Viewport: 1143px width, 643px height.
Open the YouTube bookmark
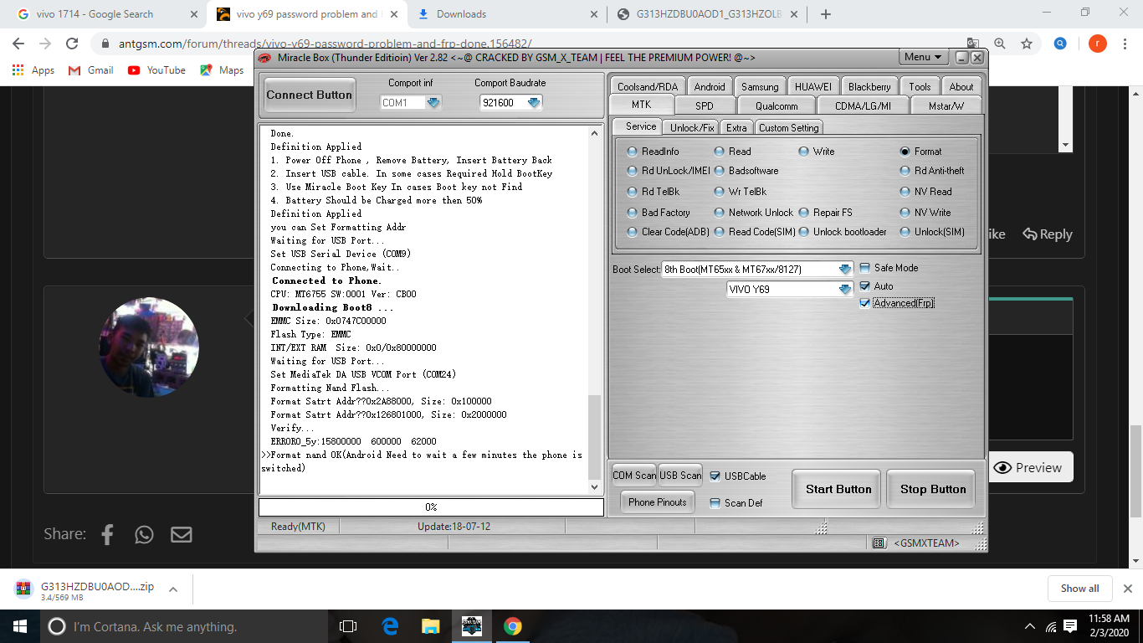156,70
